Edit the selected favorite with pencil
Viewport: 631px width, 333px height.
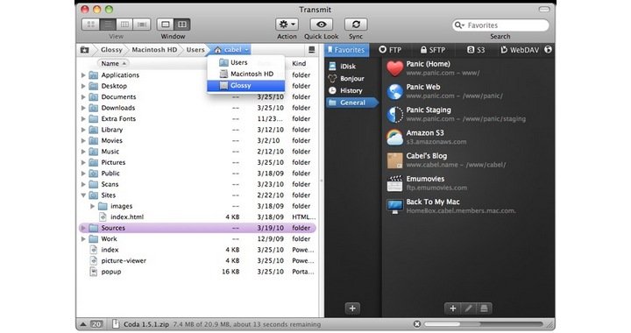pos(468,308)
